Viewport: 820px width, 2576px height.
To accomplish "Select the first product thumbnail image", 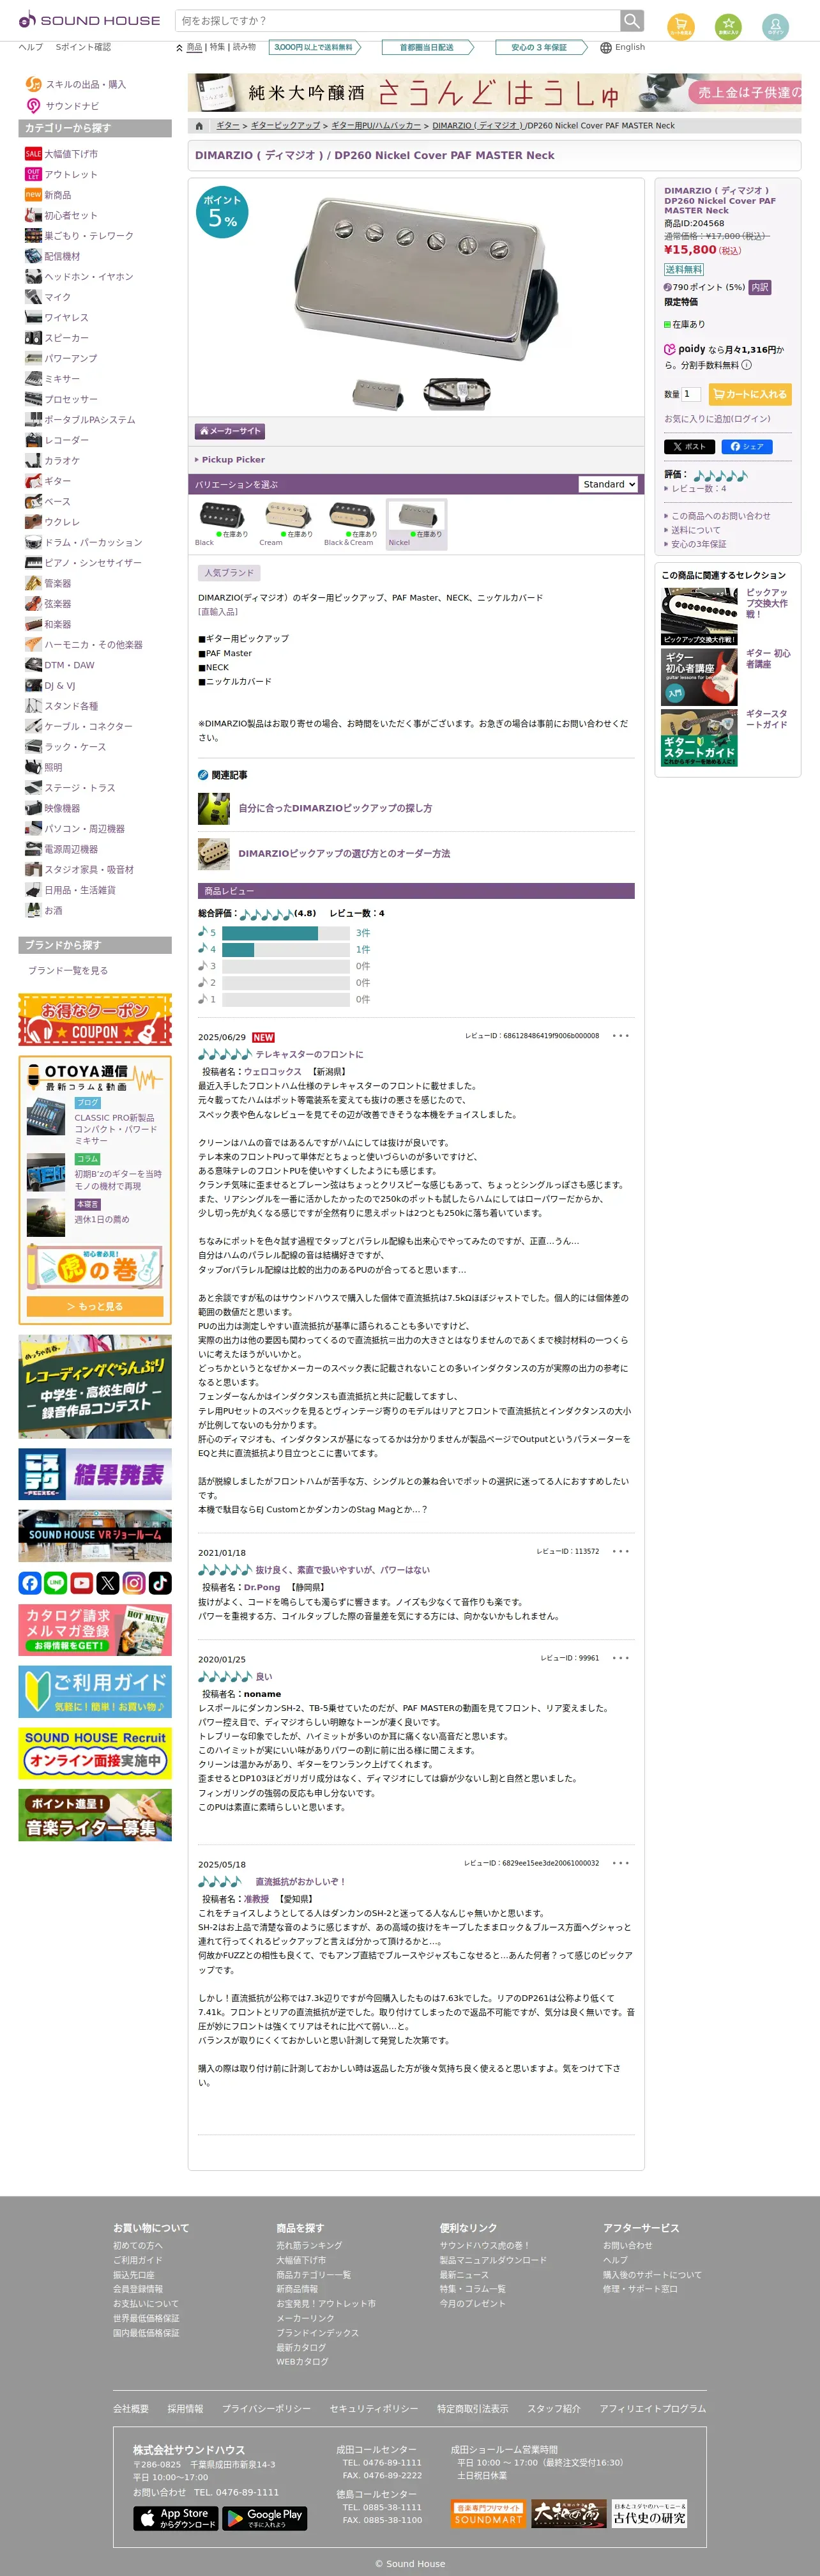I will [x=378, y=393].
